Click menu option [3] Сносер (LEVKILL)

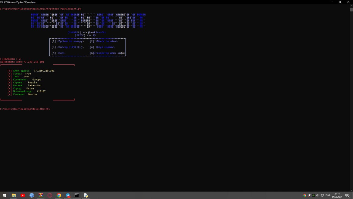coord(68,47)
